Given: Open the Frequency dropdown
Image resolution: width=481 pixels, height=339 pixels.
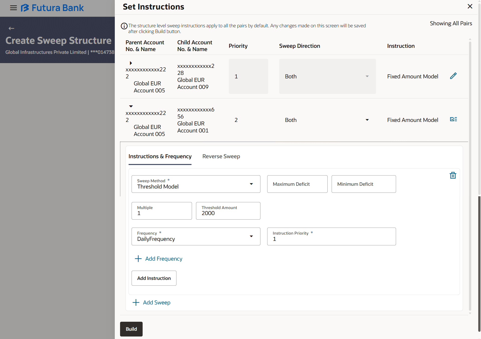Looking at the screenshot, I should coord(251,236).
